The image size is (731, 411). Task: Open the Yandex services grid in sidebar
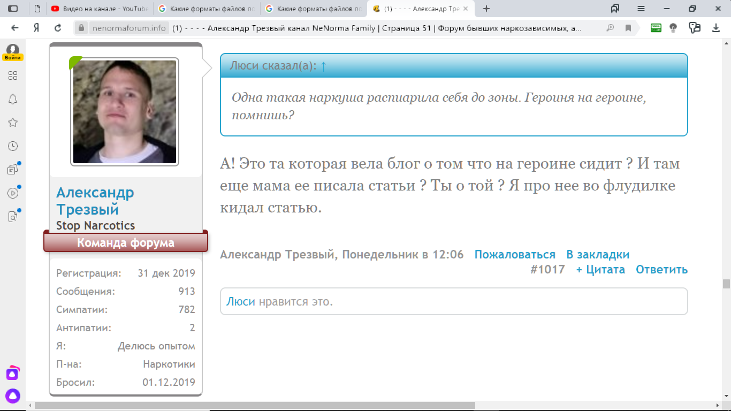[13, 75]
